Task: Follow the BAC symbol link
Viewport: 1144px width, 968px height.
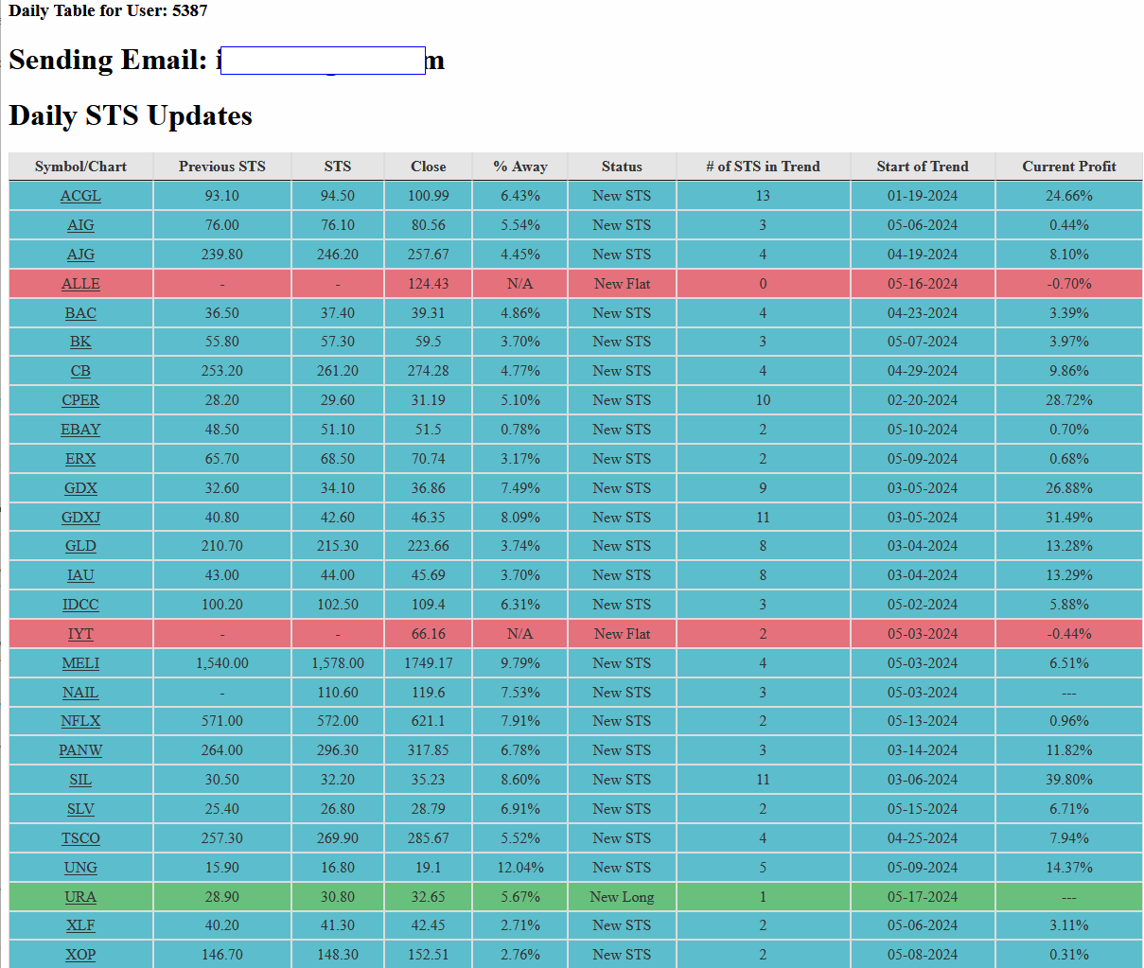Action: coord(80,313)
